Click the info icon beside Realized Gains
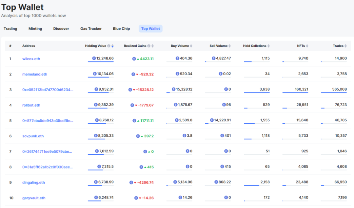Image resolution: width=354 pixels, height=208 pixels. [149, 46]
